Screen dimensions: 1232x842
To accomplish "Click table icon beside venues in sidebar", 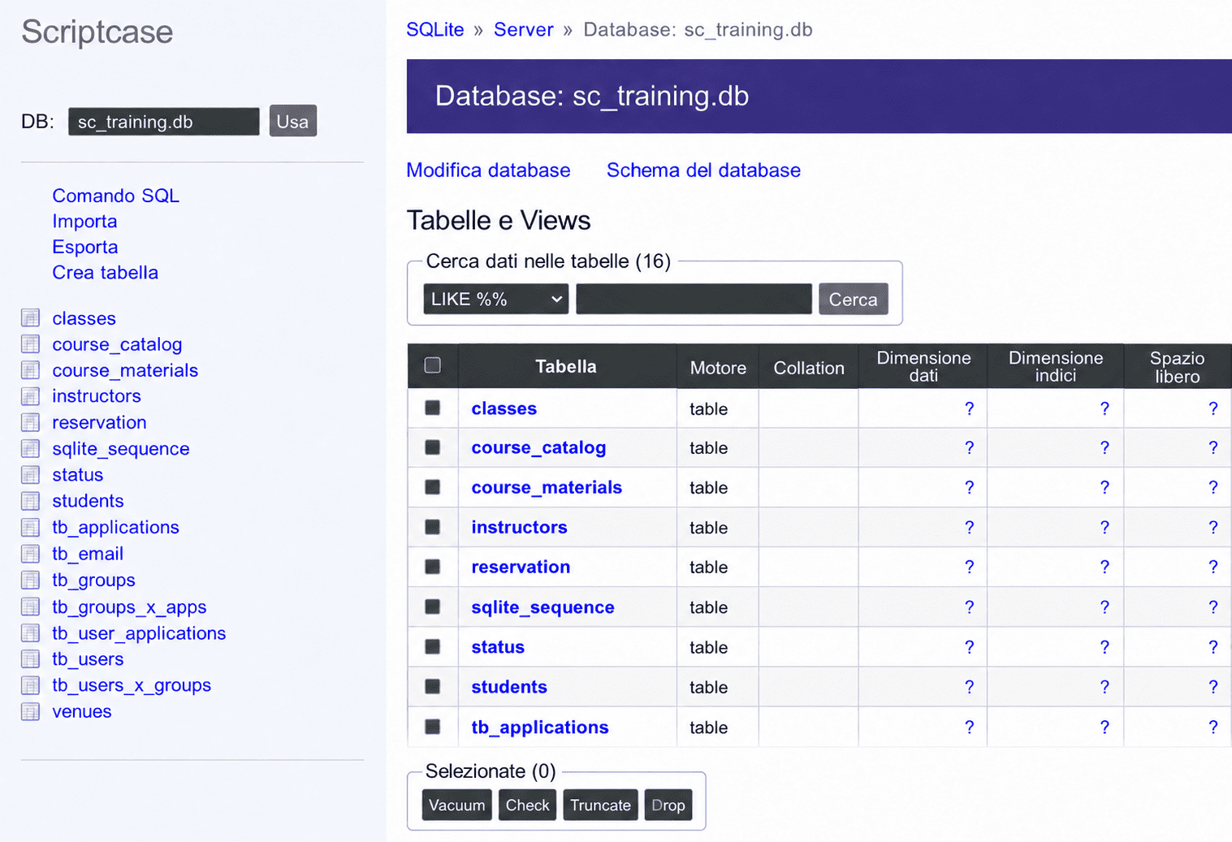I will 31,711.
